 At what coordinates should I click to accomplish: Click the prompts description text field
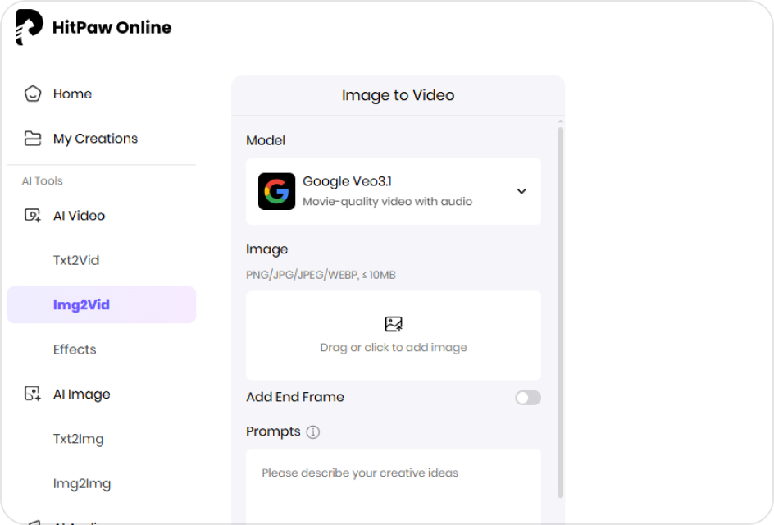[394, 484]
